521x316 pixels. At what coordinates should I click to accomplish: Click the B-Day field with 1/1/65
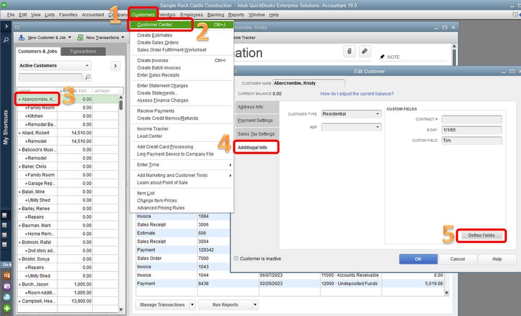point(472,130)
